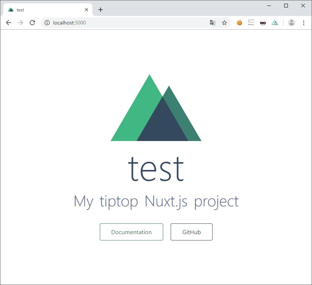The width and height of the screenshot is (312, 285).
Task: Open Chrome's three-dot menu
Action: 303,23
